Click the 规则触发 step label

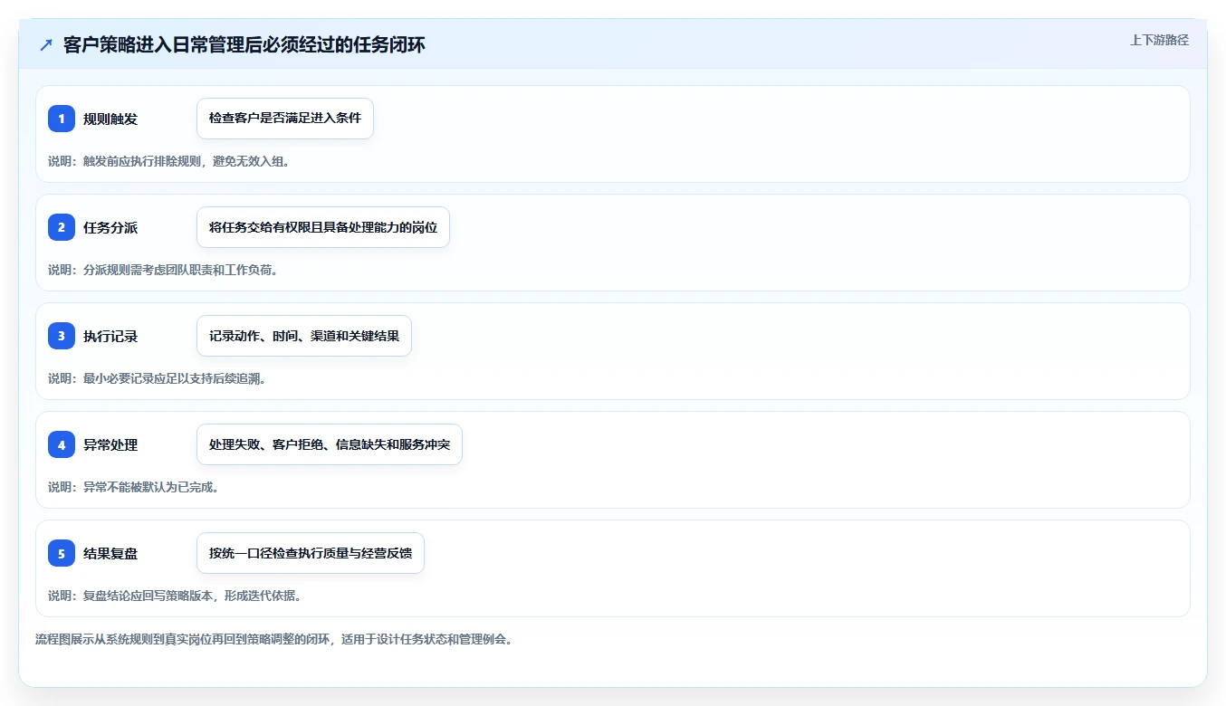pos(110,119)
